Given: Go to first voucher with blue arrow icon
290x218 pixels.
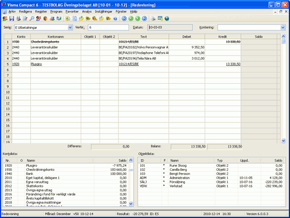Looking at the screenshot, I should pos(124,19).
